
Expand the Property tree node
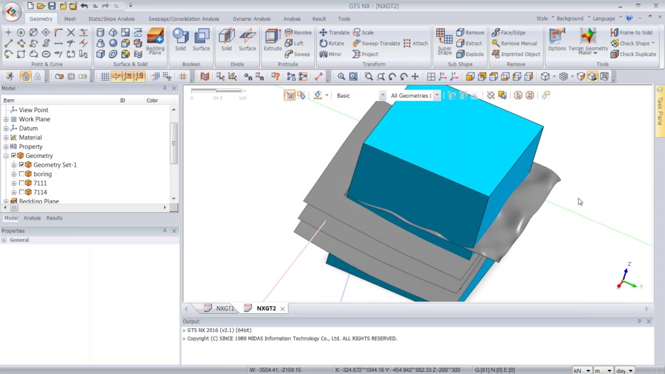[x=6, y=146]
